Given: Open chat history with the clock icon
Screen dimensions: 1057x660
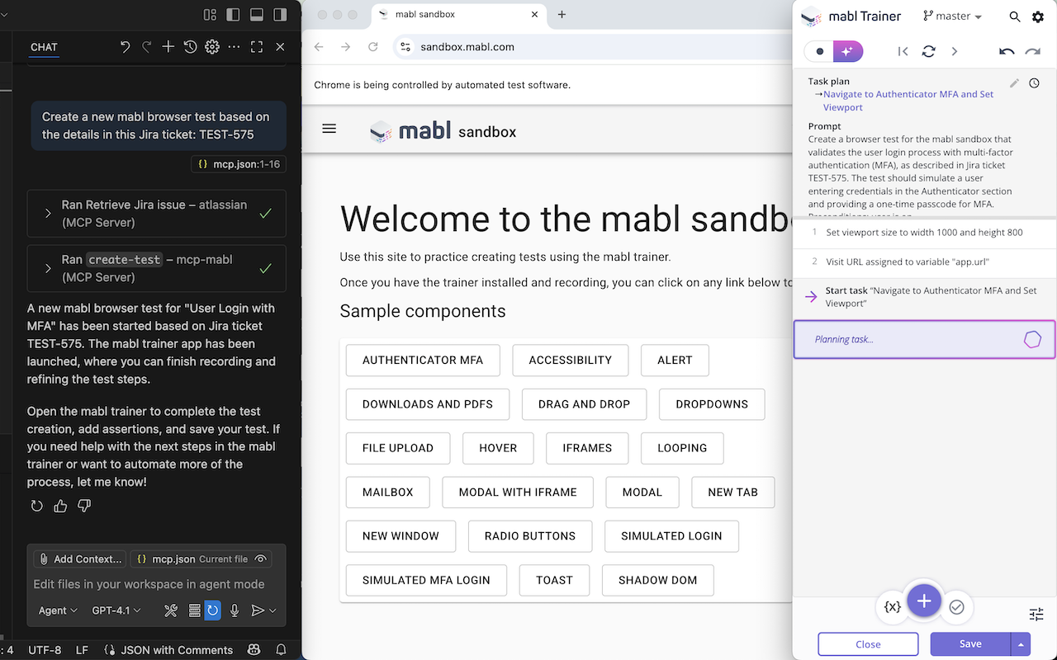Looking at the screenshot, I should pyautogui.click(x=190, y=47).
